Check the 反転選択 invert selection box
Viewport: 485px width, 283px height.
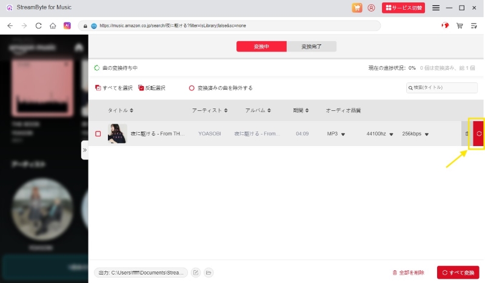click(141, 88)
